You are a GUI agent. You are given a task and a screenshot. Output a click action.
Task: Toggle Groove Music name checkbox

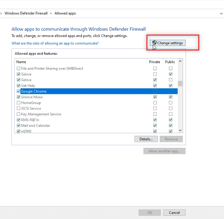(x=18, y=97)
